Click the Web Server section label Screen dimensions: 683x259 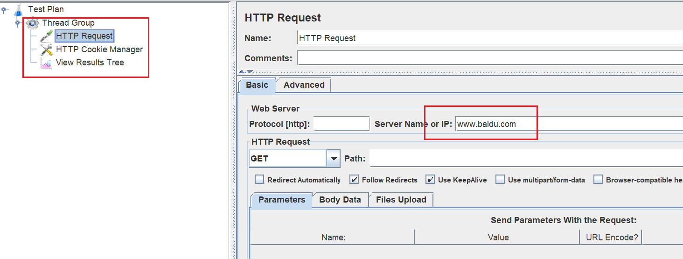pyautogui.click(x=275, y=109)
